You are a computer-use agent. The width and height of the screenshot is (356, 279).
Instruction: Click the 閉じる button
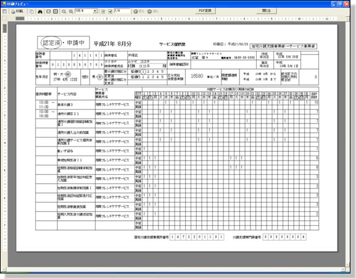click(x=267, y=10)
